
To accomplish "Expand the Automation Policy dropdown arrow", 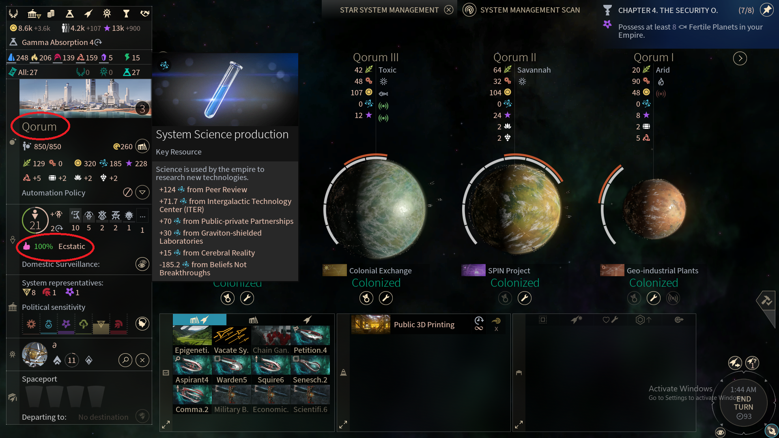I will [x=142, y=192].
